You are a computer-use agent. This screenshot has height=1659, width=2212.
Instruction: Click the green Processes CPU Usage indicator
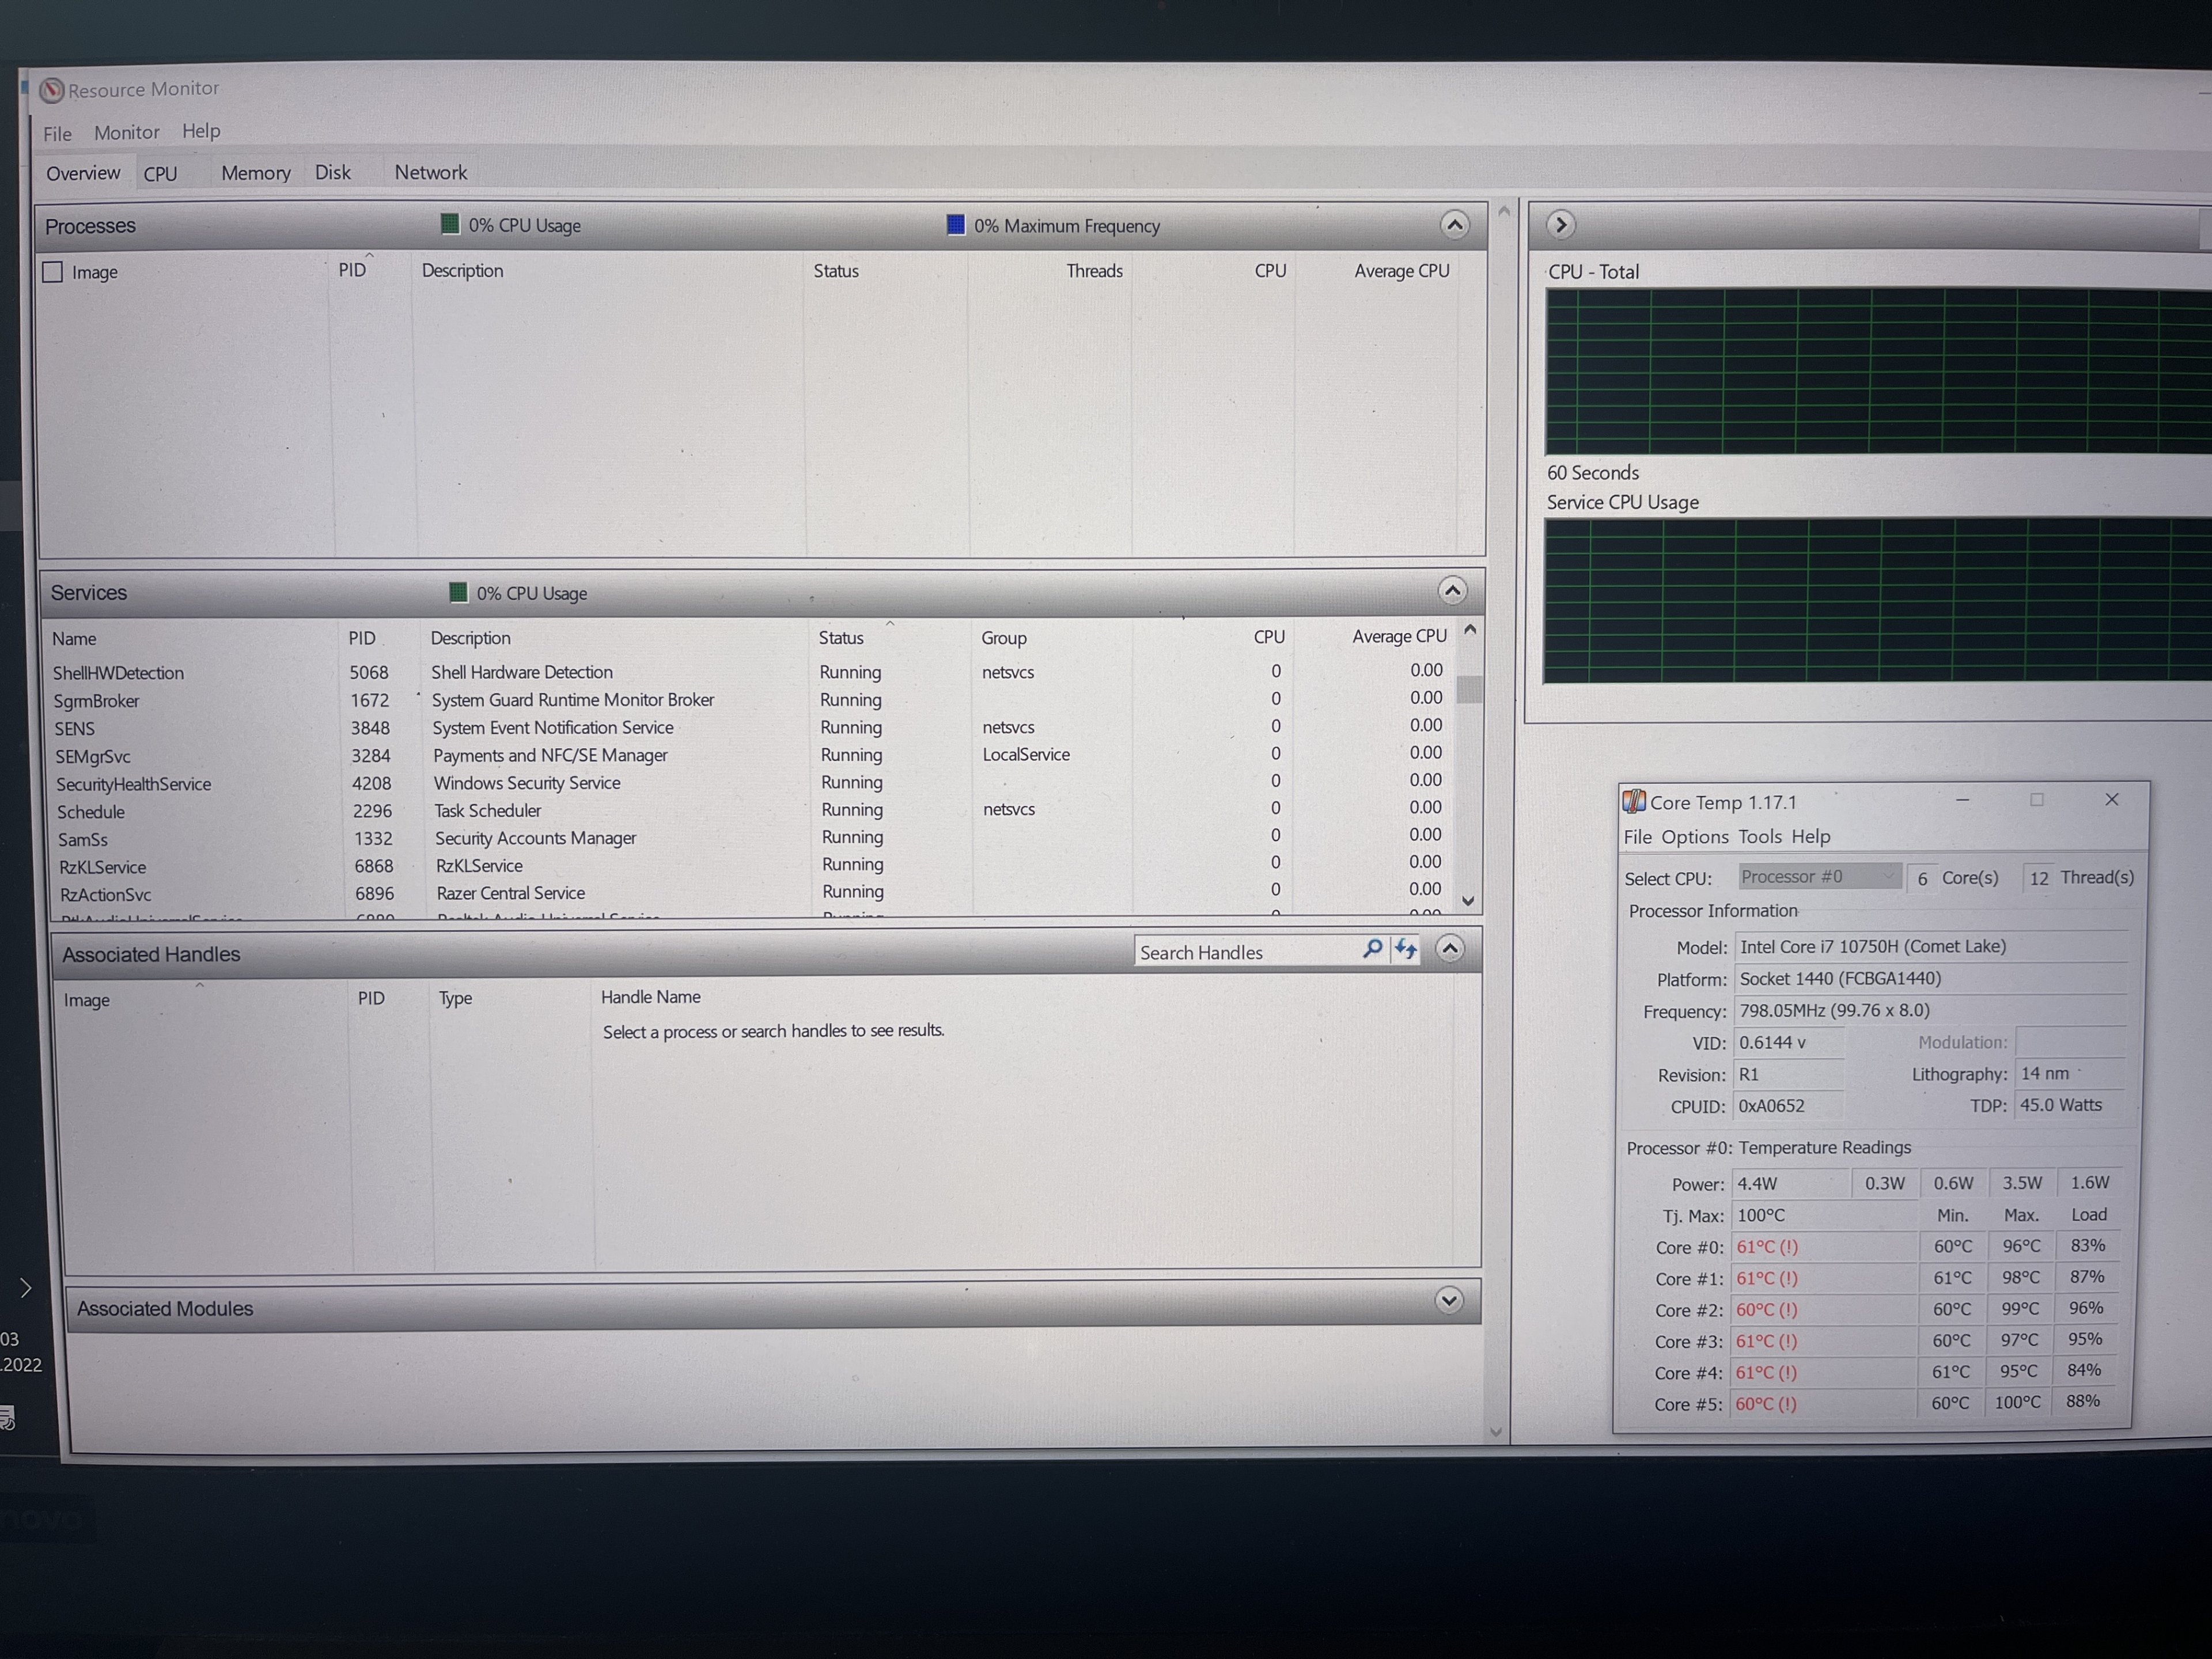click(x=450, y=224)
